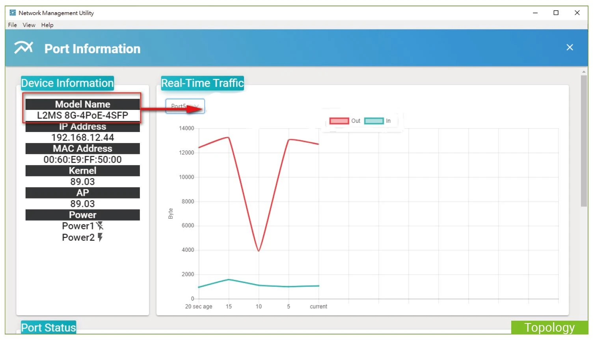The width and height of the screenshot is (594, 340).
Task: Click the Power1 disconnected bolt icon
Action: click(100, 226)
